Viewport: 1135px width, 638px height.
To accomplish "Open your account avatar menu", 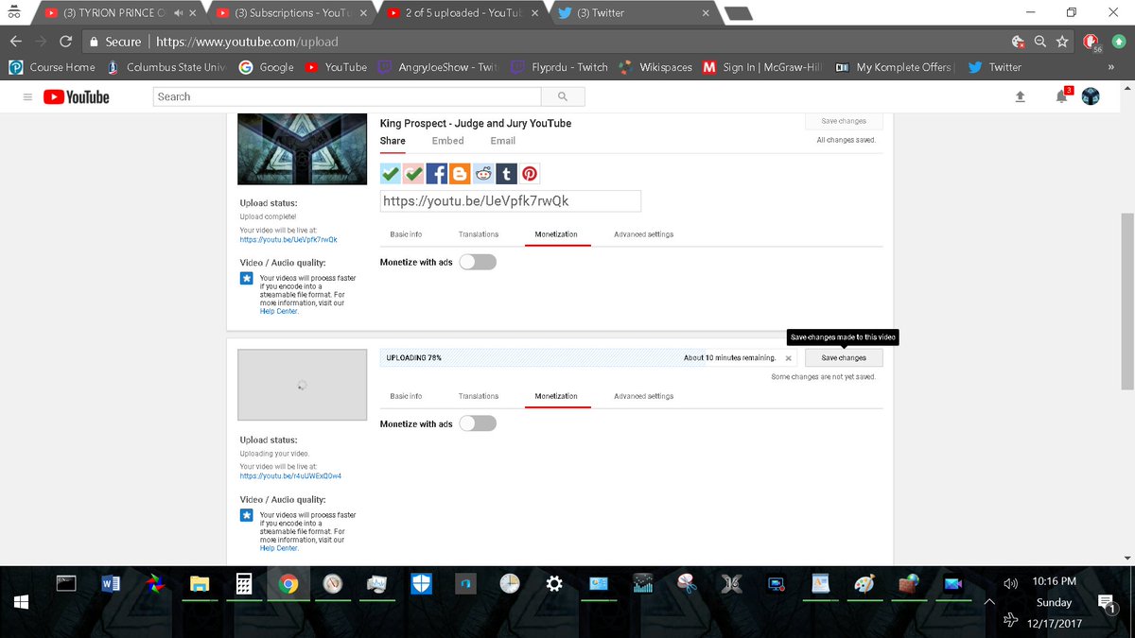I will pos(1091,95).
